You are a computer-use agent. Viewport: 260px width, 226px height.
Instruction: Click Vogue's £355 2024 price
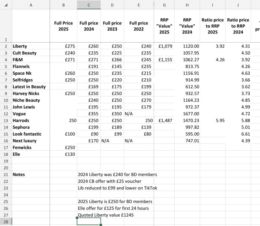click(89, 114)
